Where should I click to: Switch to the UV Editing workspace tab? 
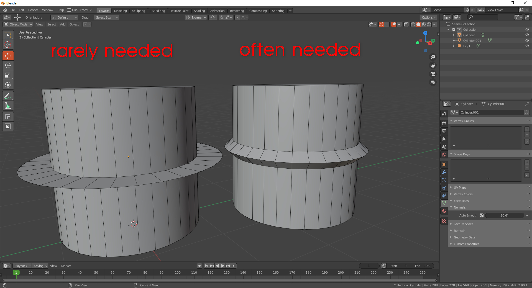(x=158, y=11)
